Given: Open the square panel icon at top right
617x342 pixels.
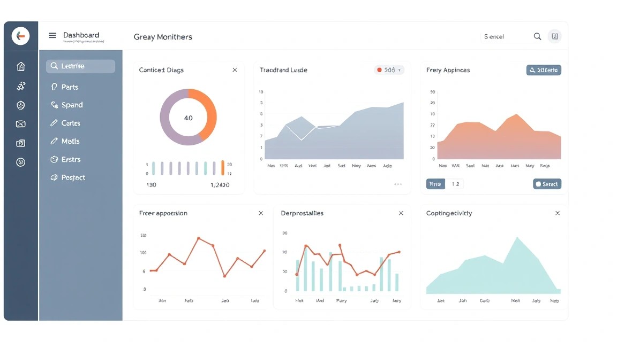Looking at the screenshot, I should (555, 36).
